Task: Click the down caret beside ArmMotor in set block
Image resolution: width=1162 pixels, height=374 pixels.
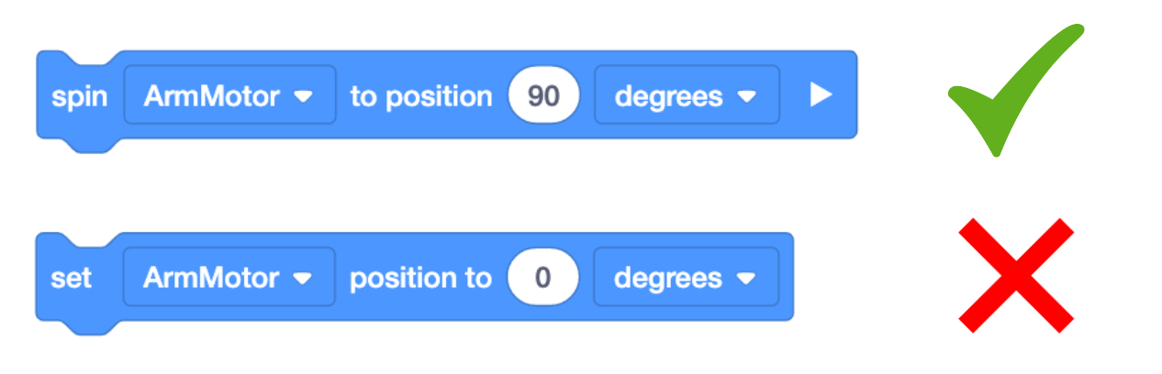Action: [x=304, y=278]
